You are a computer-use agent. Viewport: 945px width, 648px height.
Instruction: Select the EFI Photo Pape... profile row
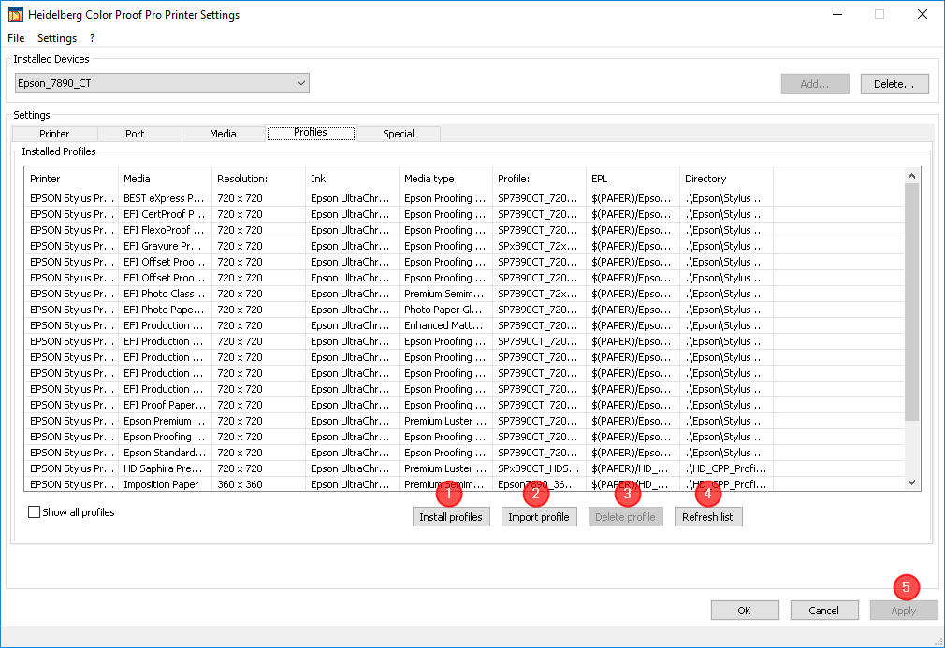[464, 310]
